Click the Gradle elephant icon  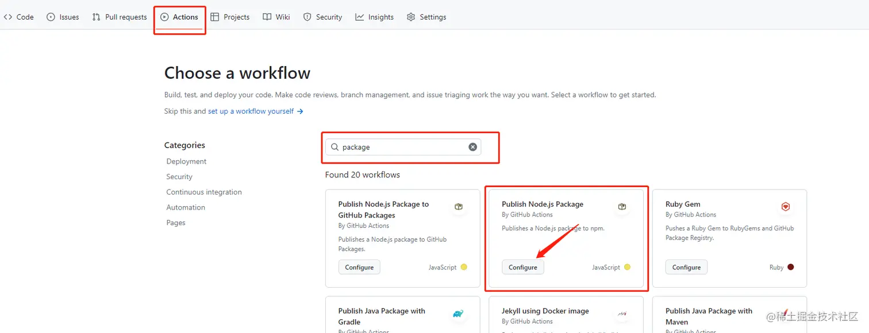458,313
